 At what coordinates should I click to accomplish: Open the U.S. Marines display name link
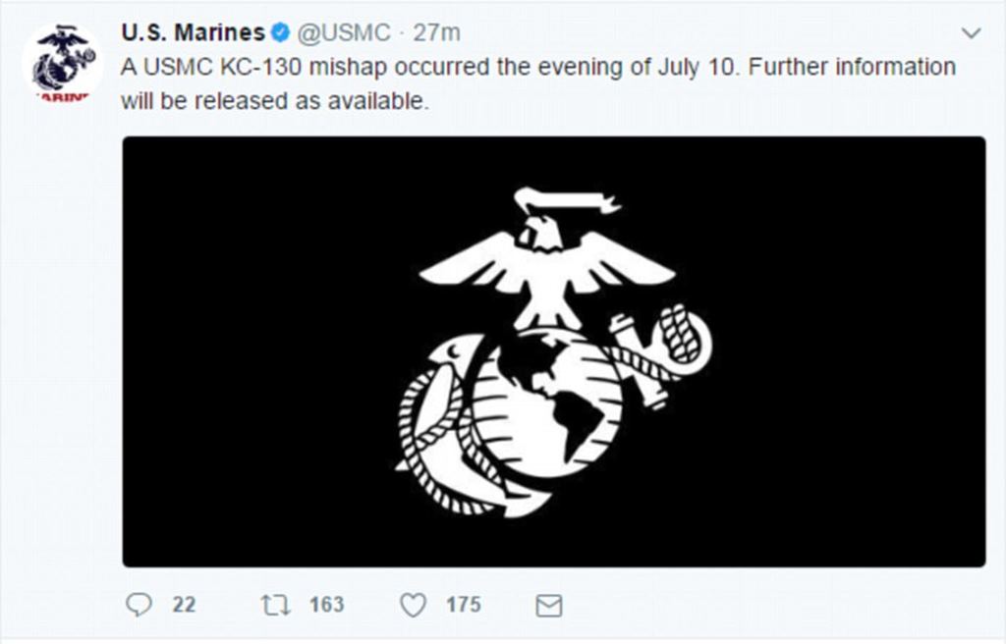pos(193,32)
